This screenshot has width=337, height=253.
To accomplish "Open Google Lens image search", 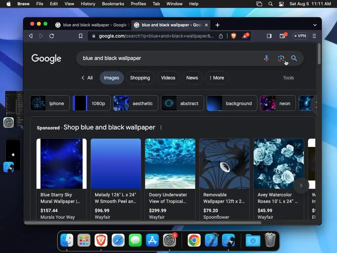I will [281, 58].
